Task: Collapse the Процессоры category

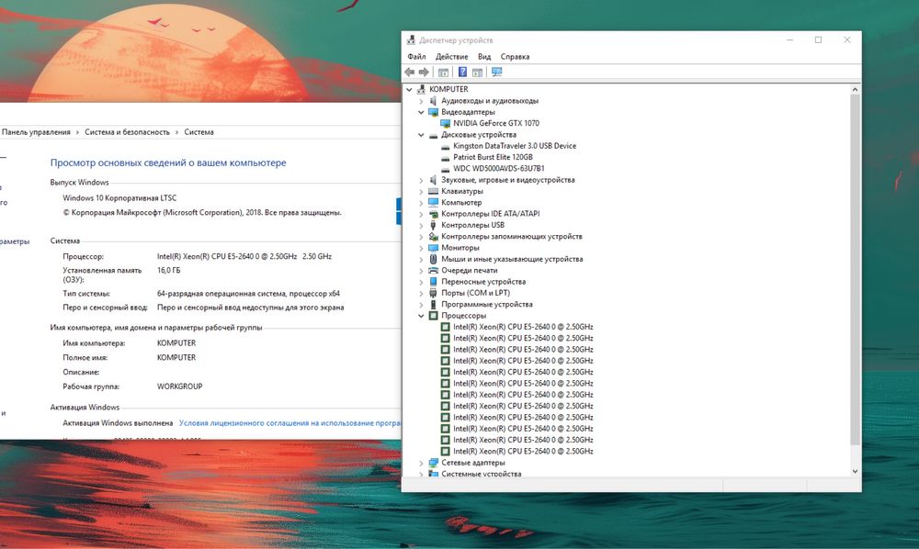Action: click(421, 316)
